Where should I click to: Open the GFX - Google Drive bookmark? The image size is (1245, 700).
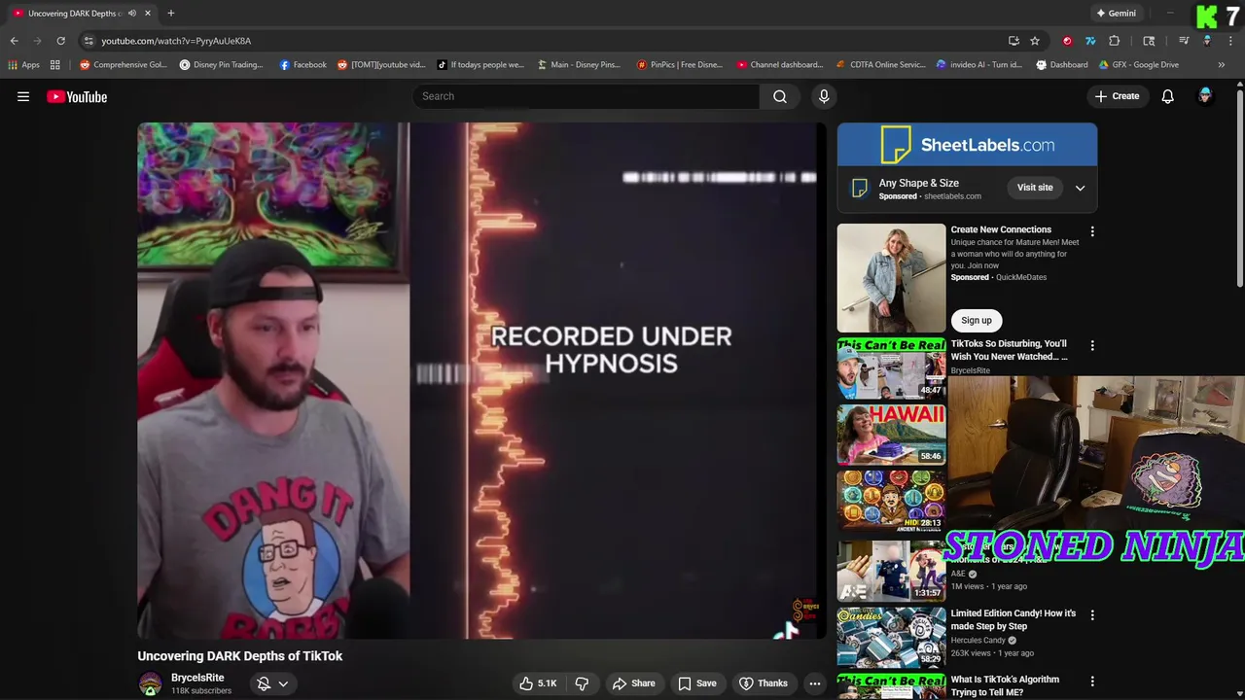1139,65
